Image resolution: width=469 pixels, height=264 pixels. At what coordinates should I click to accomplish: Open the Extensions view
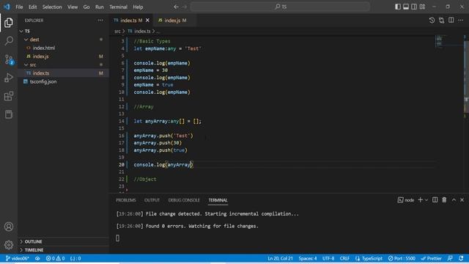coord(9,96)
